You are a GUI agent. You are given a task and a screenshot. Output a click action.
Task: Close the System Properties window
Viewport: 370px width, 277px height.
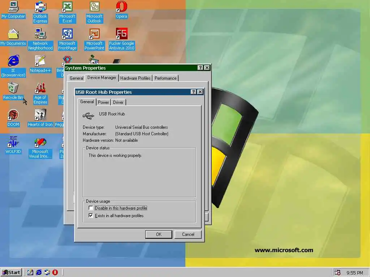(207, 67)
